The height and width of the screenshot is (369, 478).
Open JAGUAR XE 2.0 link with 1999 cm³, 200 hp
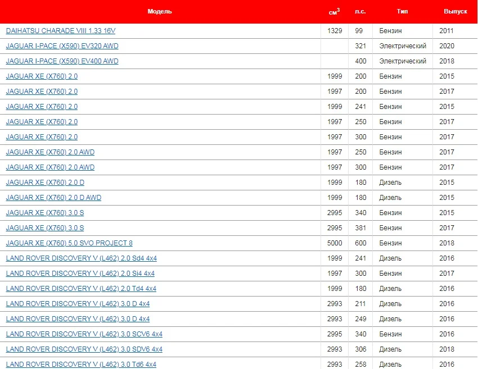tap(42, 76)
